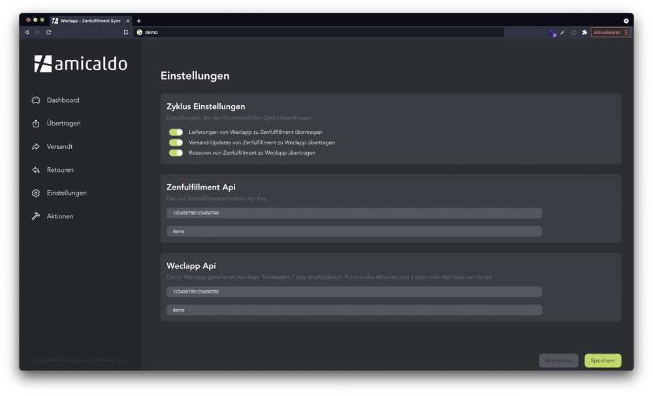The image size is (653, 396).
Task: Click the Einstellungen page heading
Action: coord(195,76)
